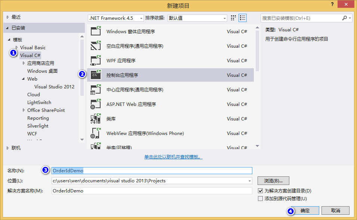Click the 中心应用程序(通用应用程序) template icon
Screen dimensions: 357x220
click(x=96, y=89)
